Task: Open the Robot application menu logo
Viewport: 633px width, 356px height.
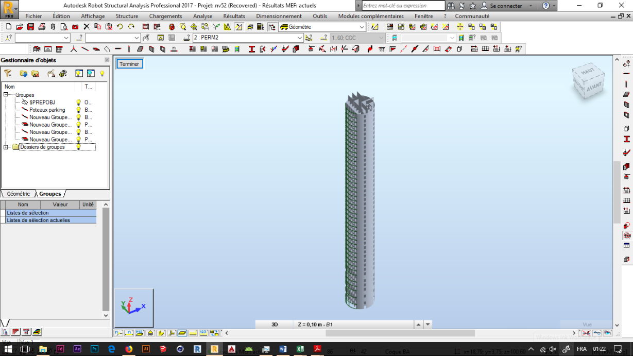Action: tap(10, 9)
